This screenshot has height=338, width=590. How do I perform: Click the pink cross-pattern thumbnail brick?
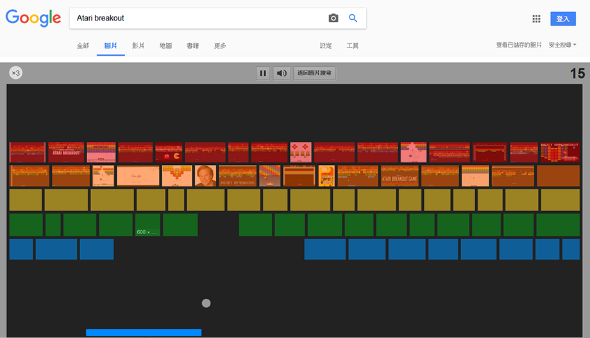coord(301,152)
